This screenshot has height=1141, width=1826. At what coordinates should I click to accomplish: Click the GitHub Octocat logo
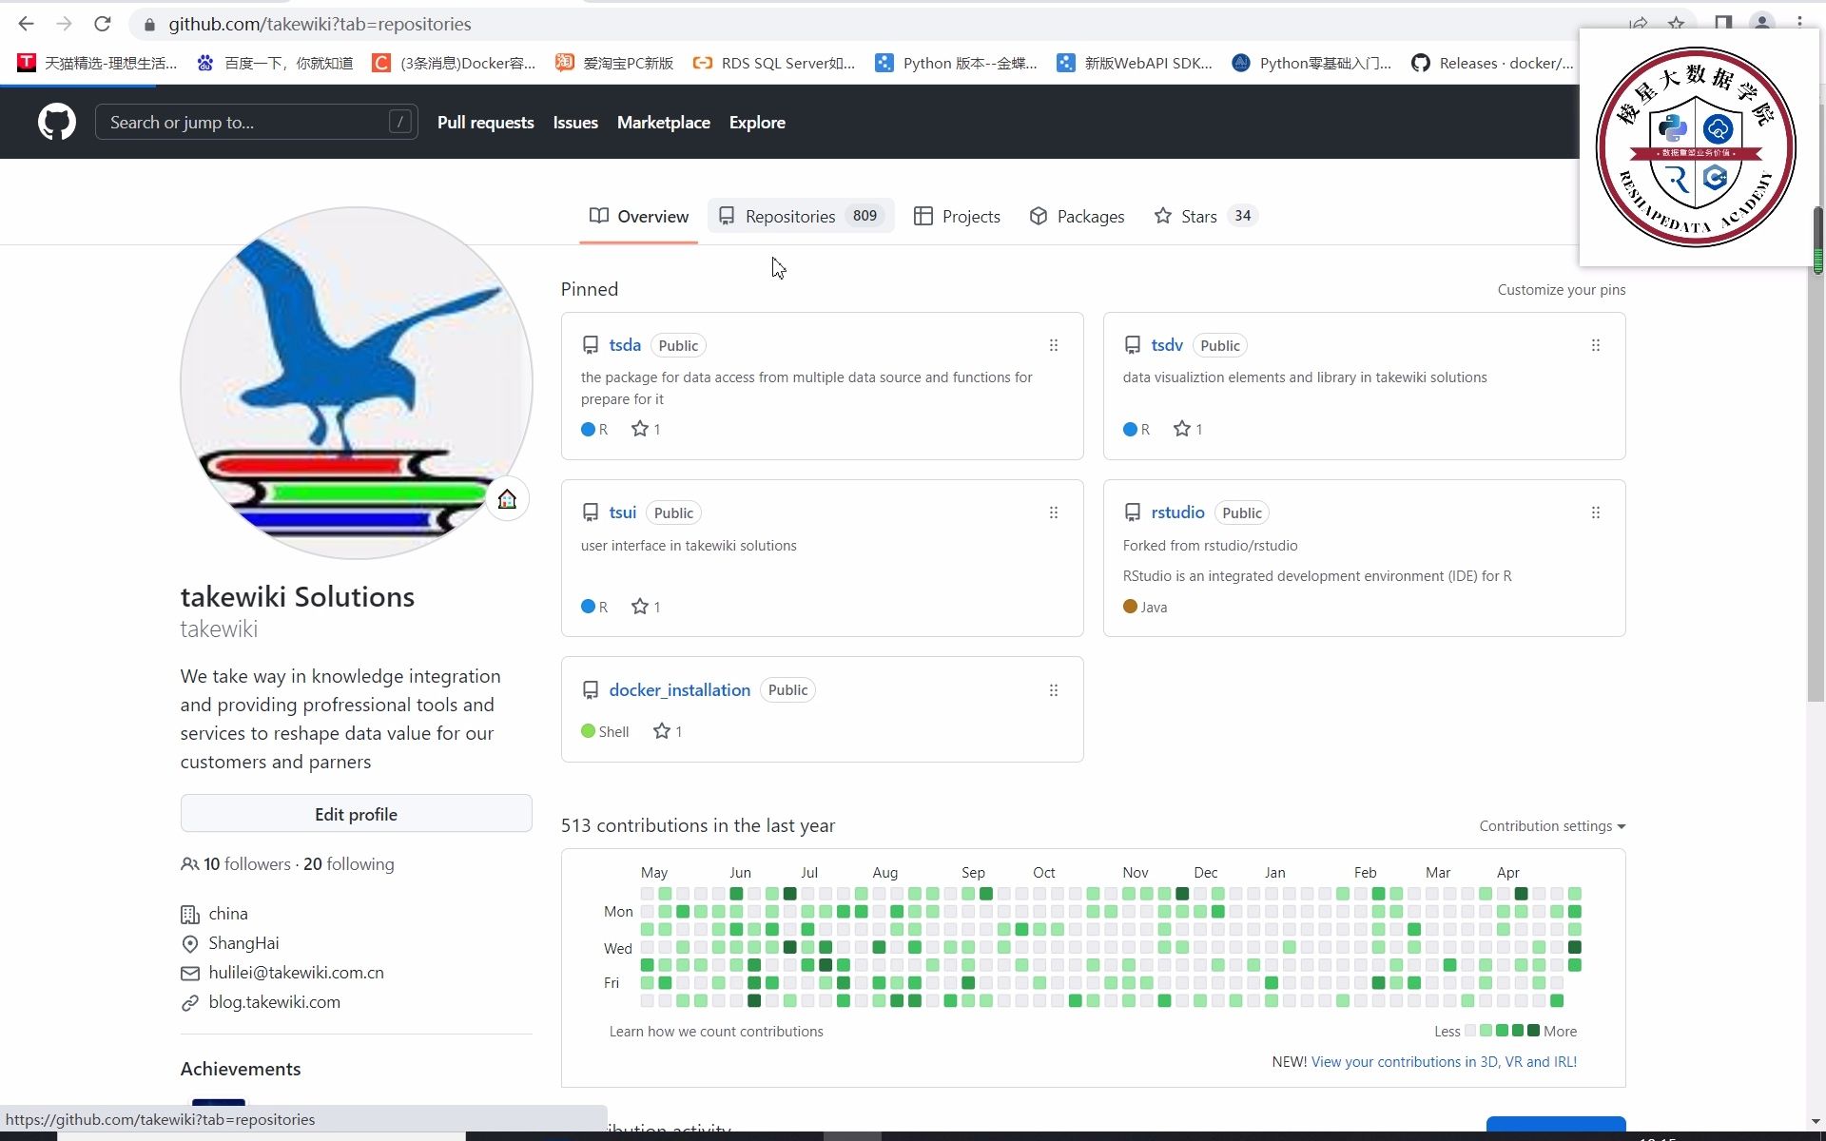[56, 123]
